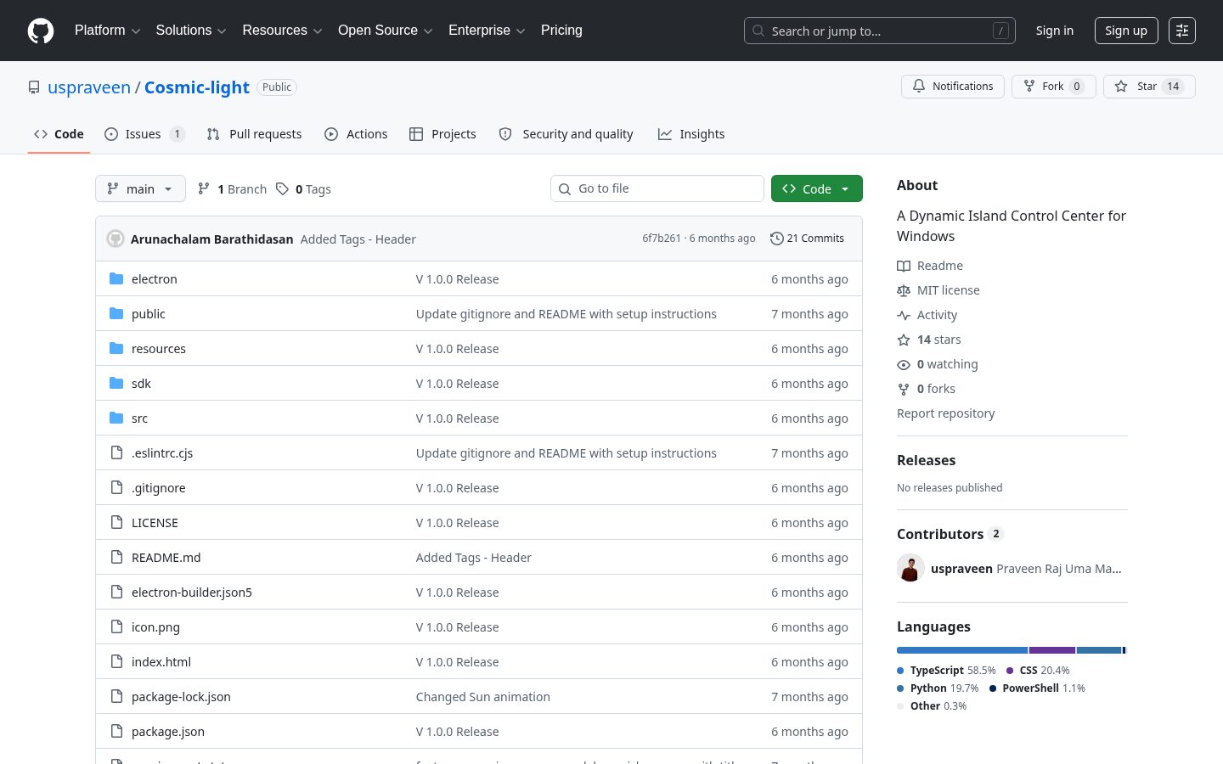Click the watching eye icon
The width and height of the screenshot is (1223, 764).
tap(904, 364)
